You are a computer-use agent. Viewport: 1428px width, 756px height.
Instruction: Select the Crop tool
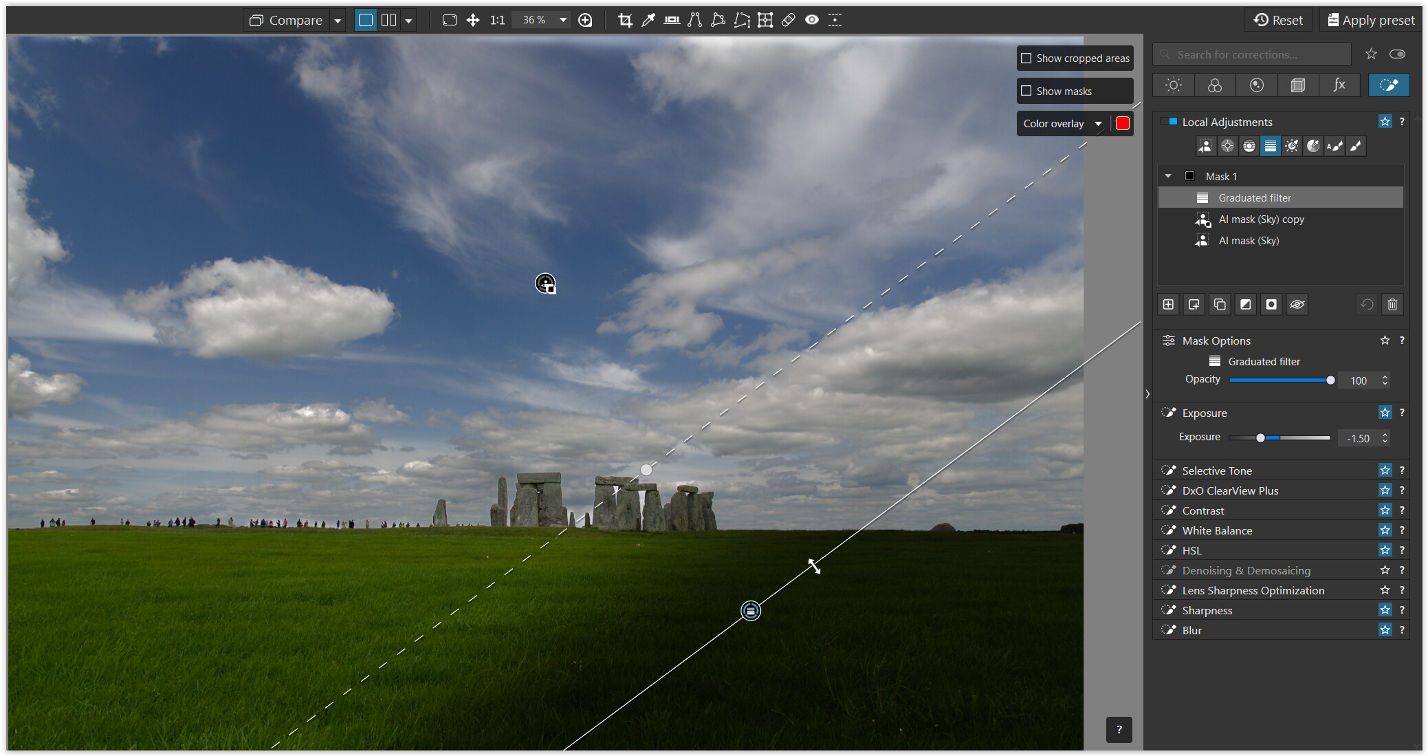(624, 20)
